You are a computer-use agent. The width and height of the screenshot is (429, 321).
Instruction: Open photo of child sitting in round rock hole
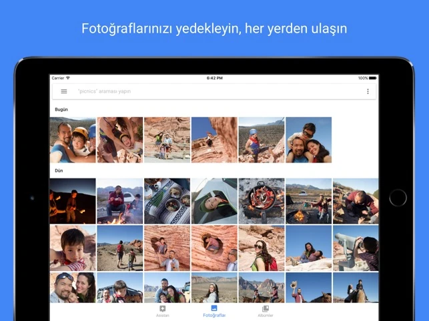pyautogui.click(x=214, y=248)
